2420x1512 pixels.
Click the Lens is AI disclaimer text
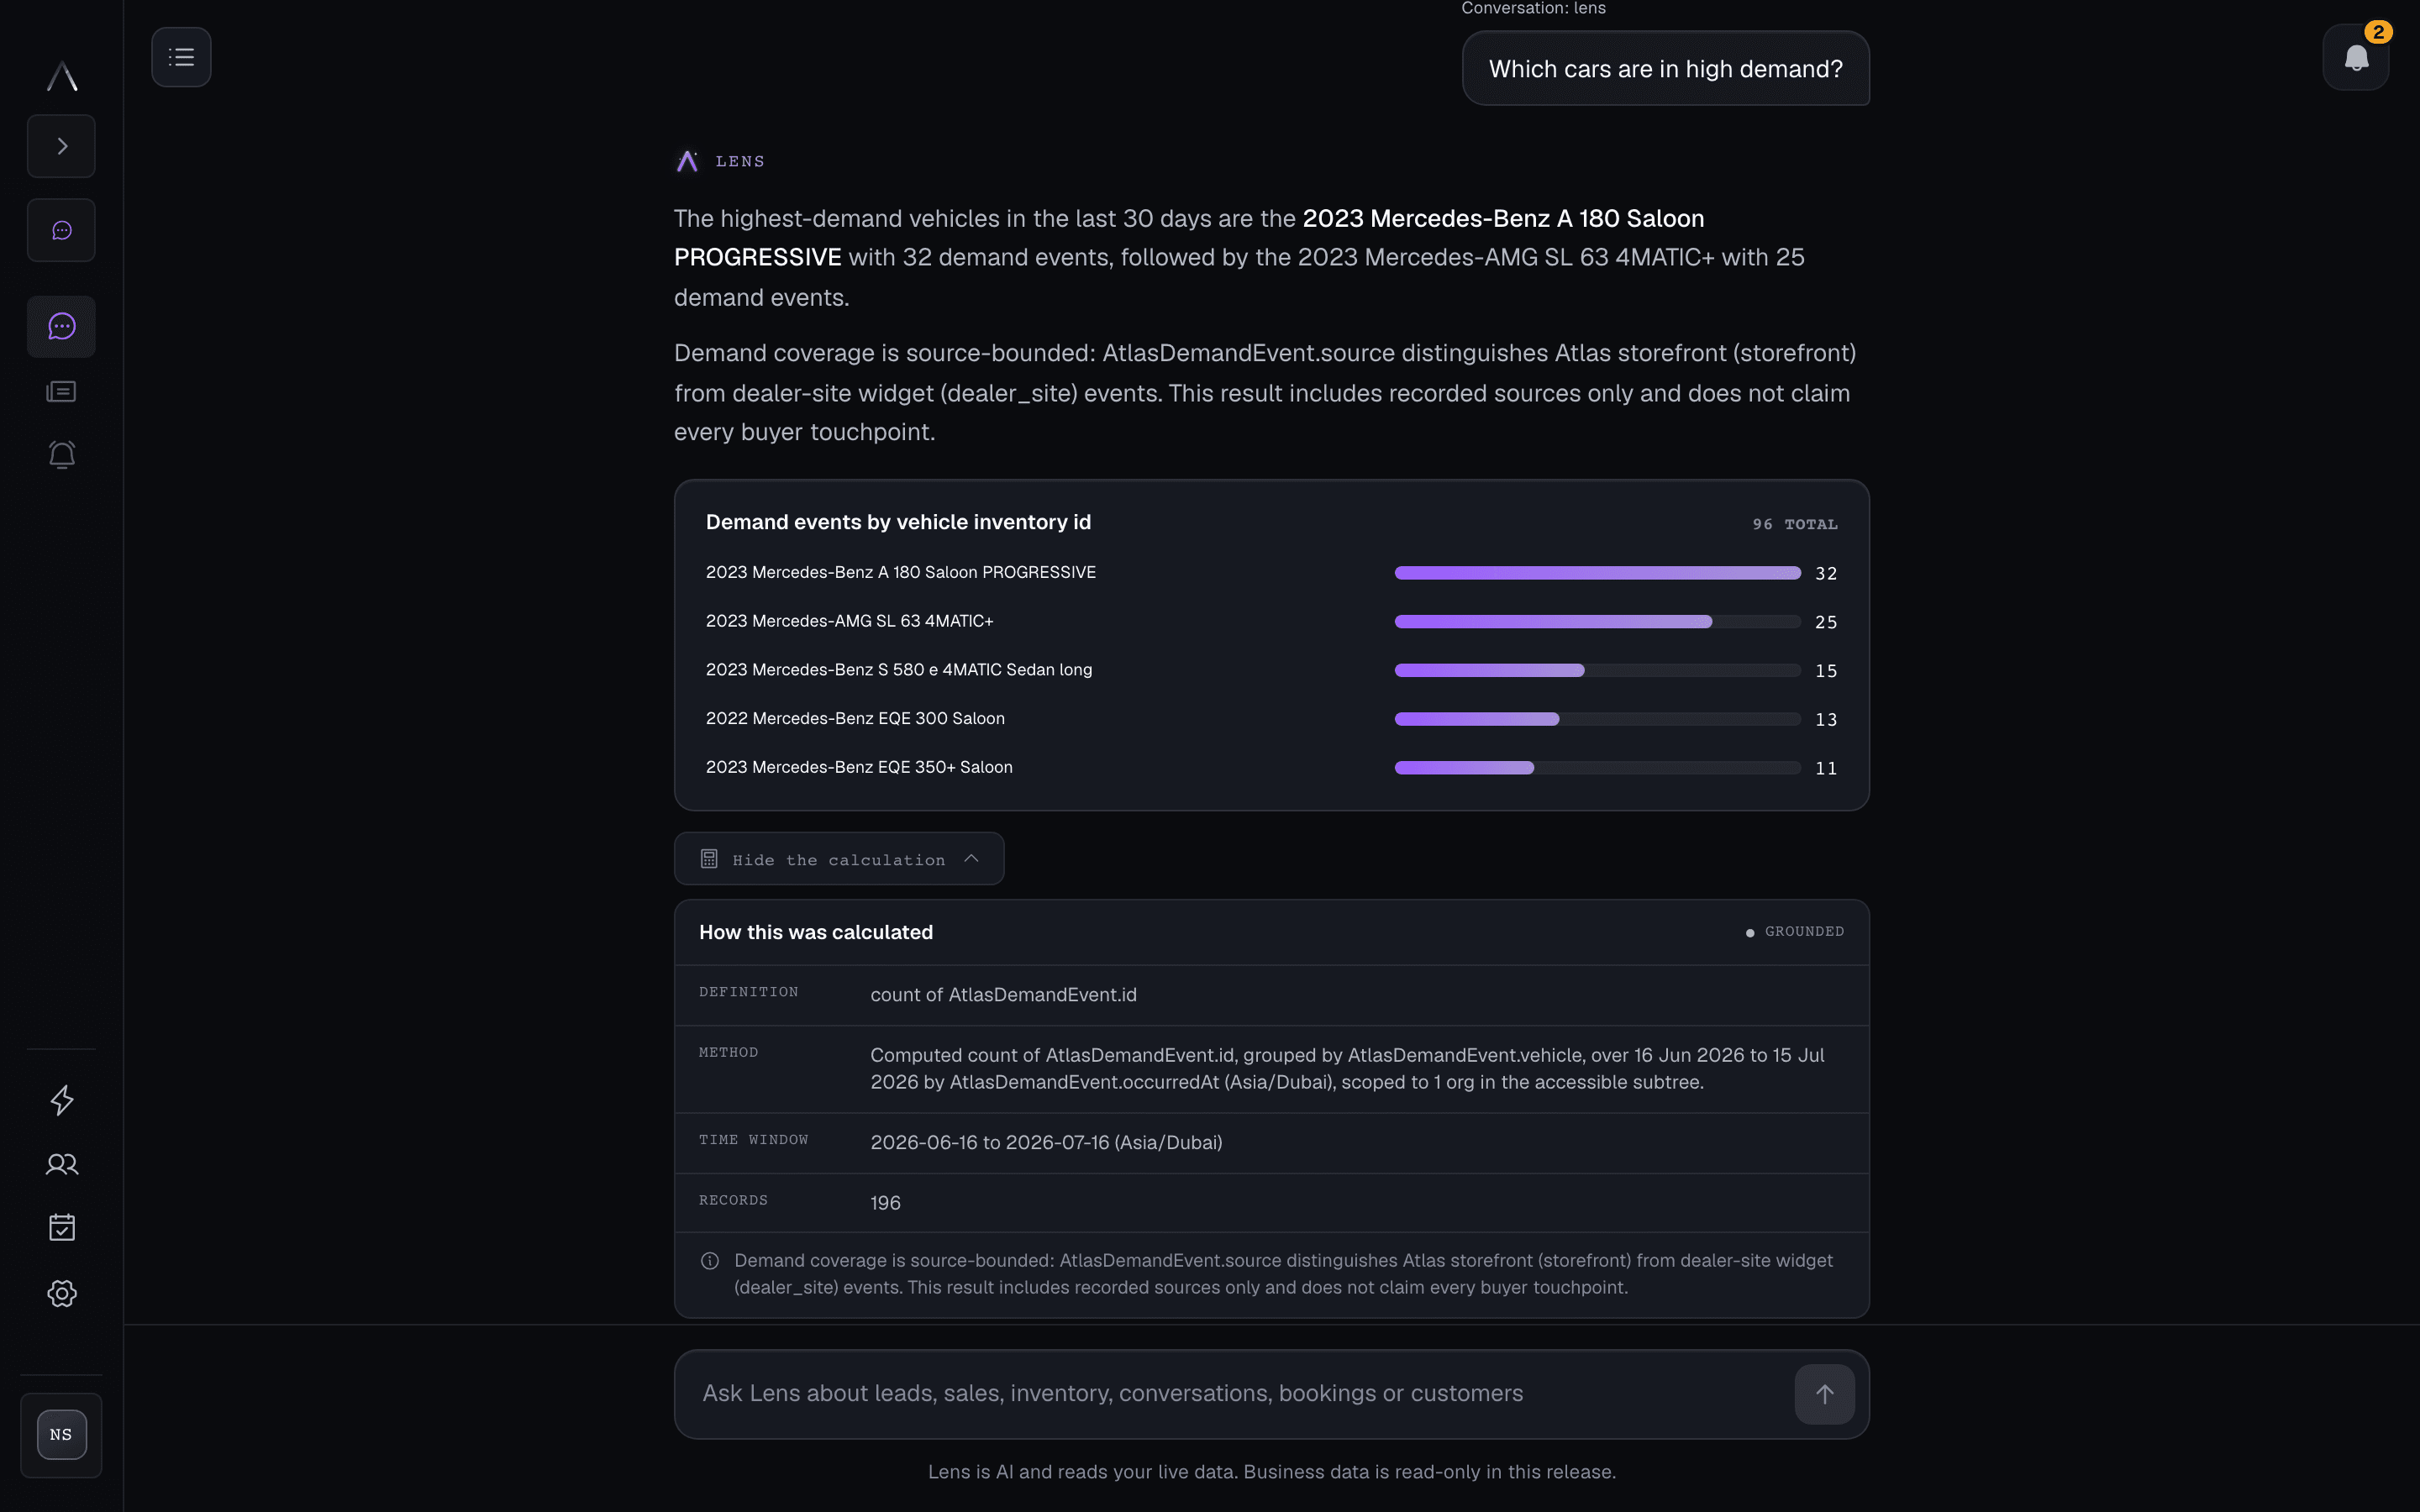pos(1271,1472)
